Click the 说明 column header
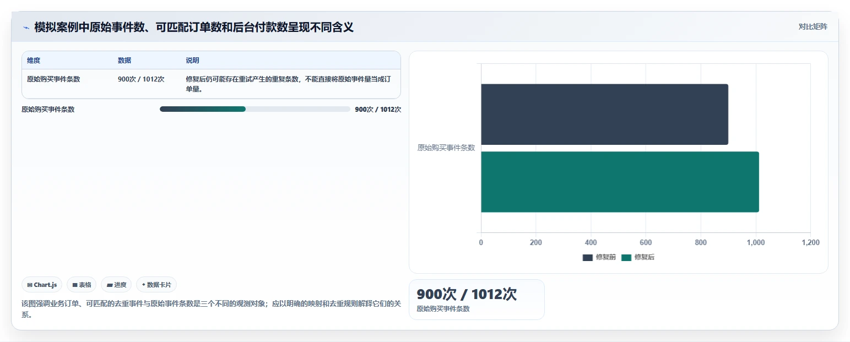 point(193,61)
